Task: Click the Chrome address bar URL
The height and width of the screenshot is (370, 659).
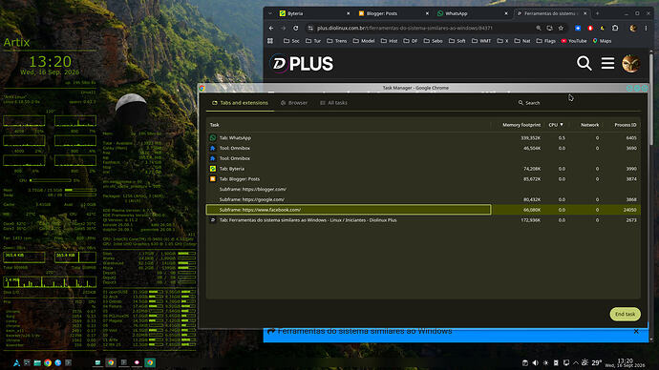Action: [x=405, y=28]
